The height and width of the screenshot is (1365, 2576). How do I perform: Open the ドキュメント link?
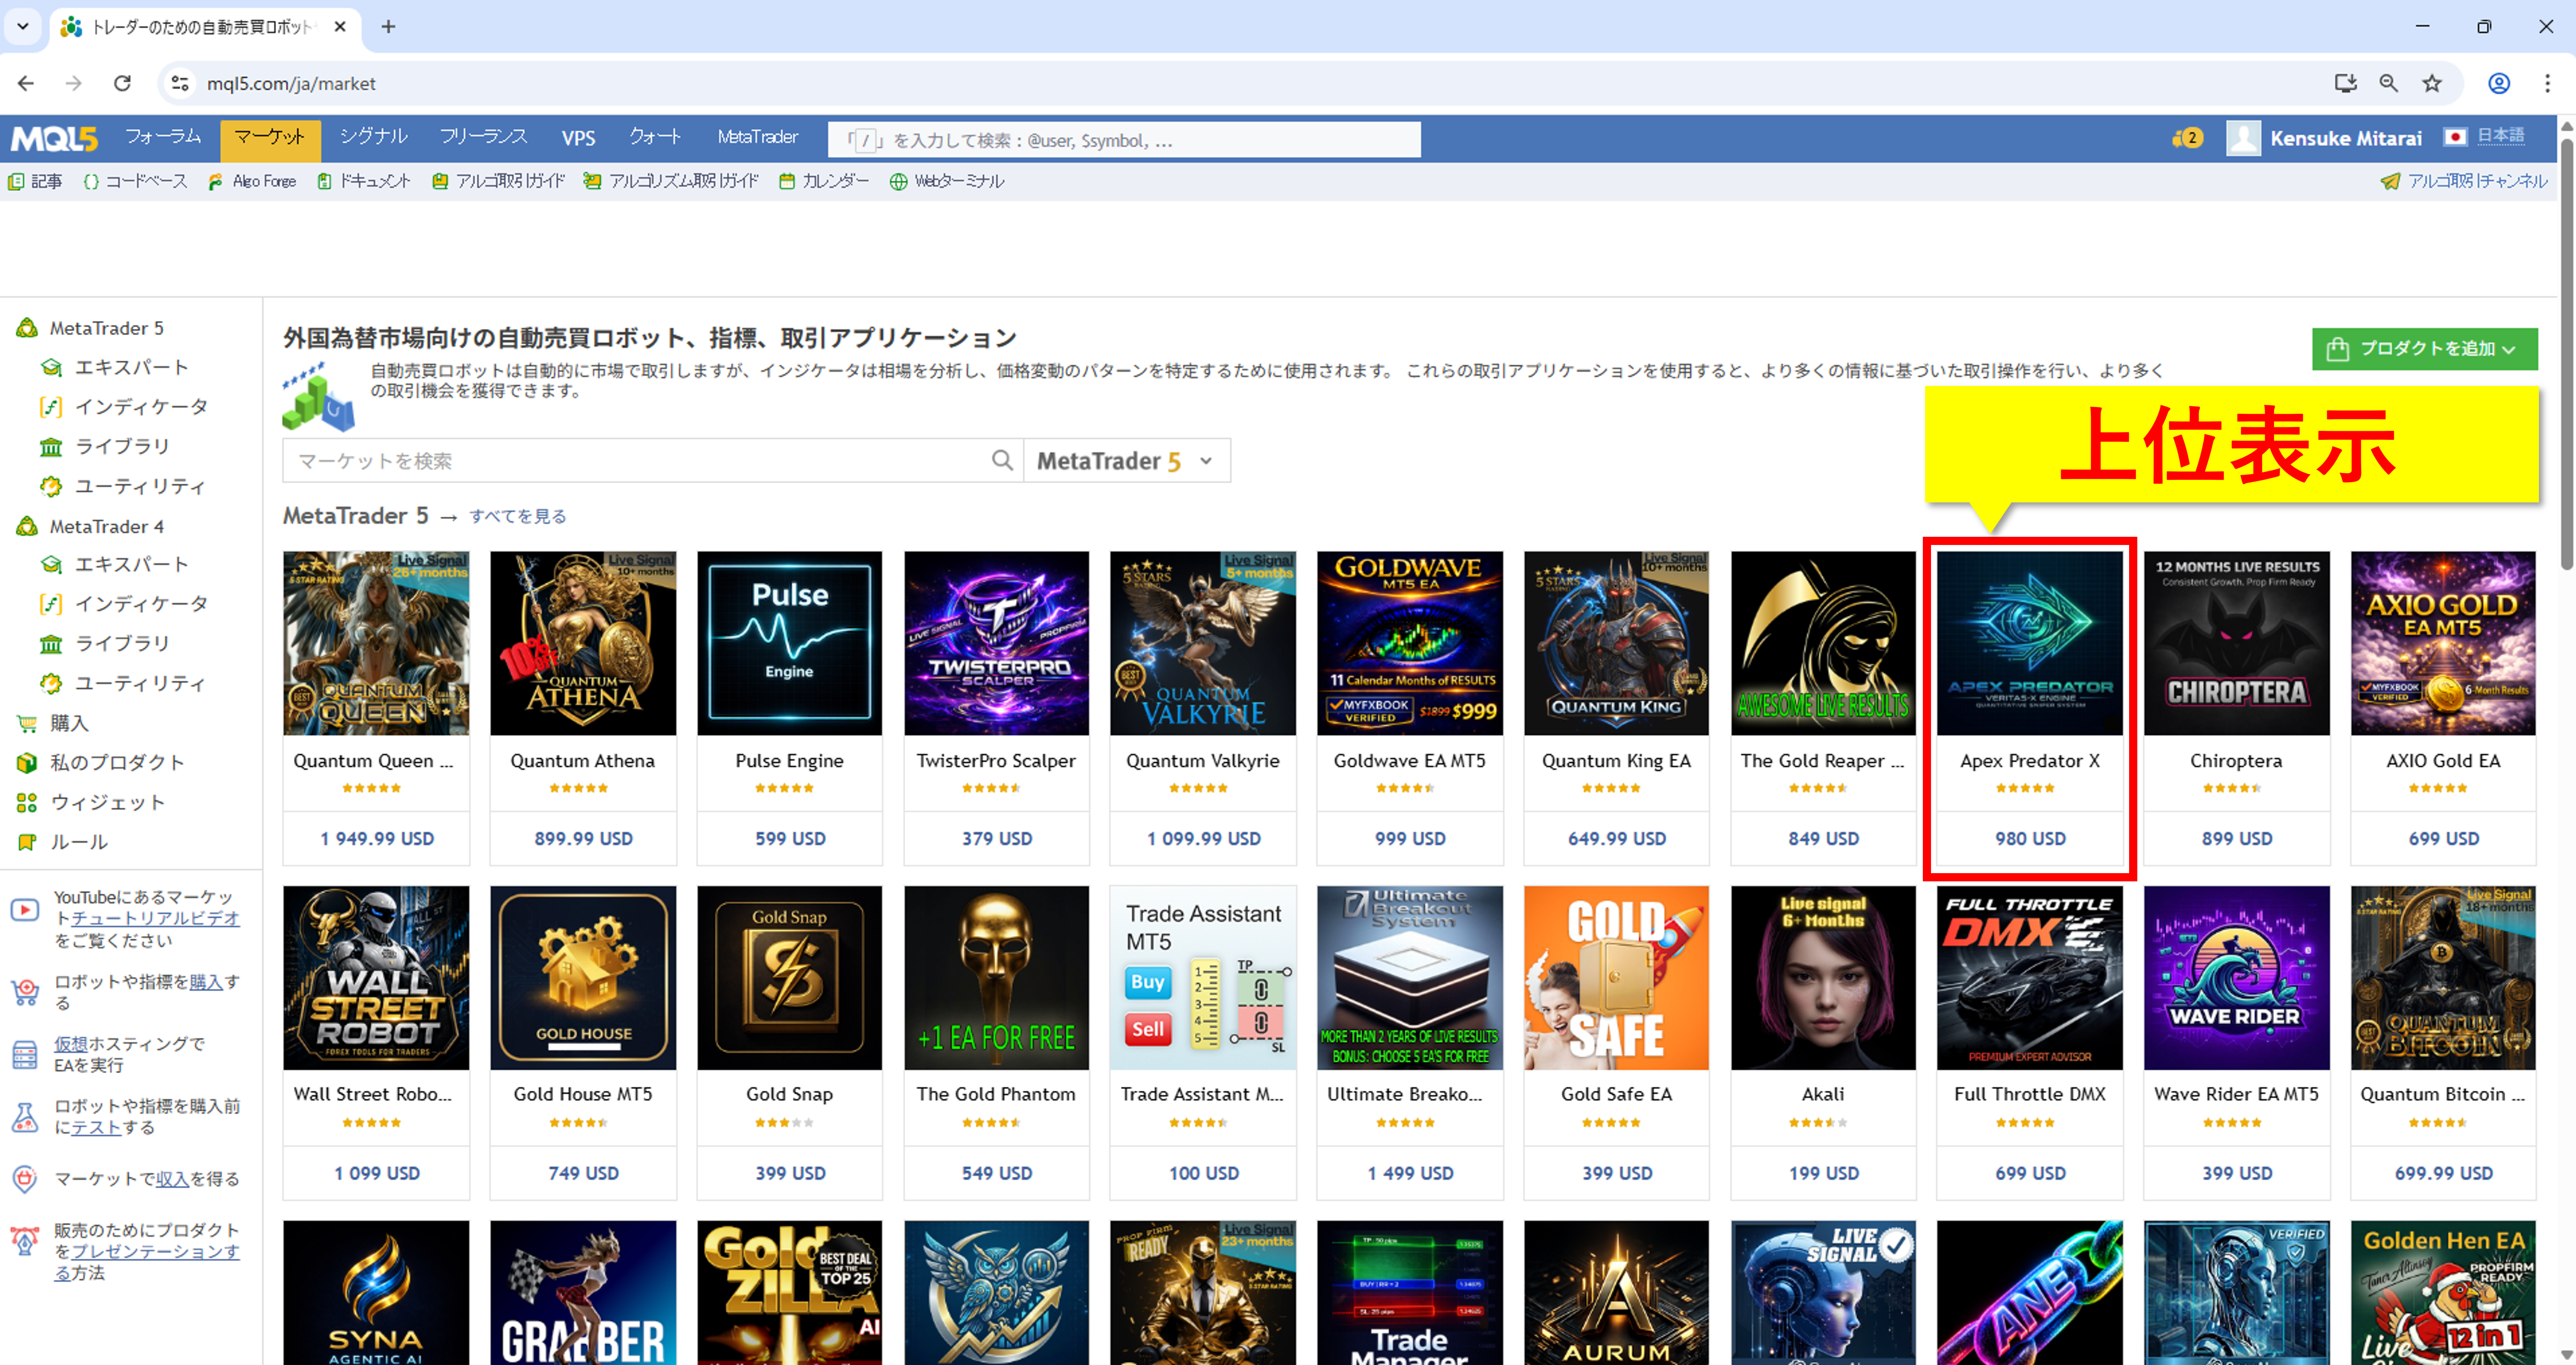pyautogui.click(x=375, y=181)
